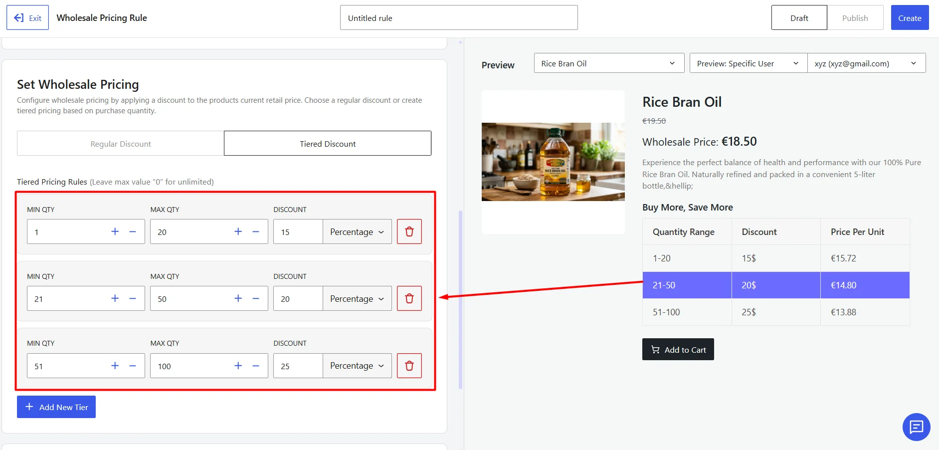
Task: Delete the tier with min qty 51
Action: tap(409, 366)
